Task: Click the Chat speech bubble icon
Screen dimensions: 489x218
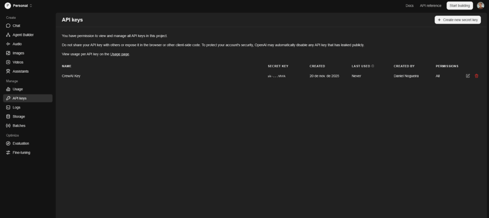Action: [8, 26]
